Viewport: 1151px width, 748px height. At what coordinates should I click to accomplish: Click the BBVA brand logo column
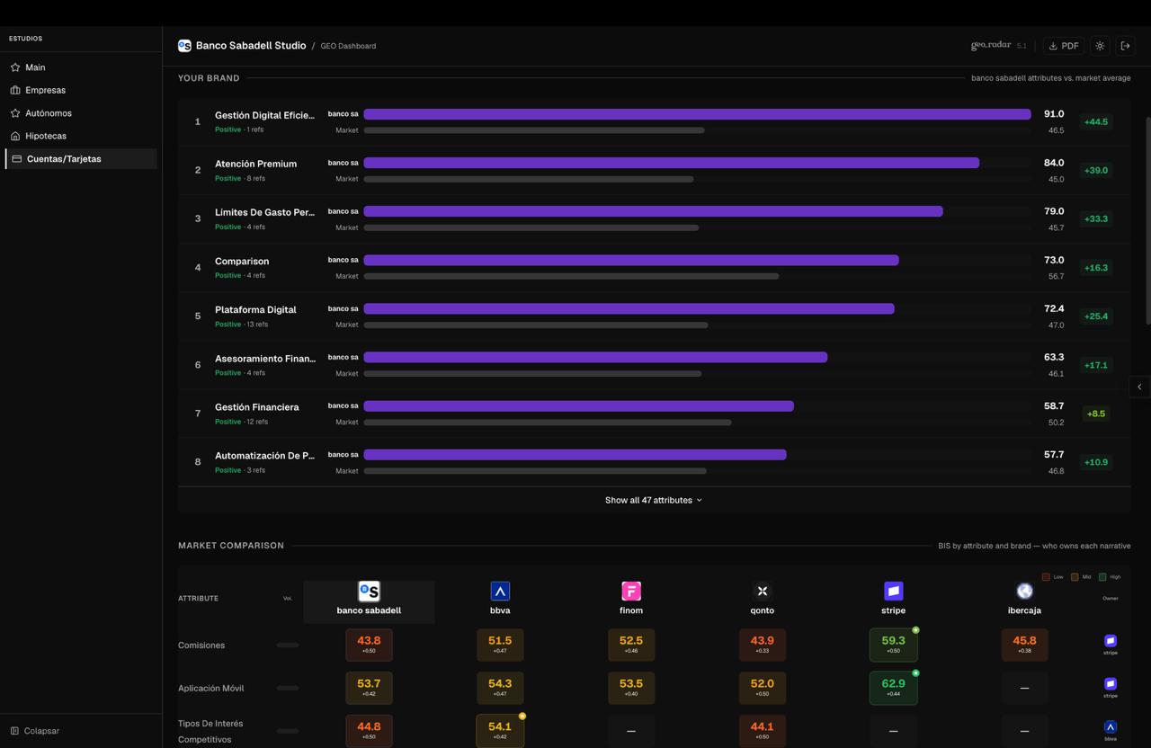pyautogui.click(x=500, y=591)
